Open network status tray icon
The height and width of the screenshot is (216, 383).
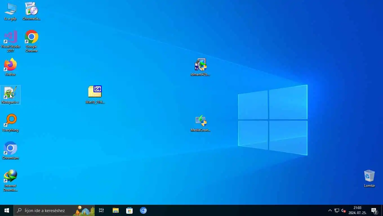[x=337, y=210]
